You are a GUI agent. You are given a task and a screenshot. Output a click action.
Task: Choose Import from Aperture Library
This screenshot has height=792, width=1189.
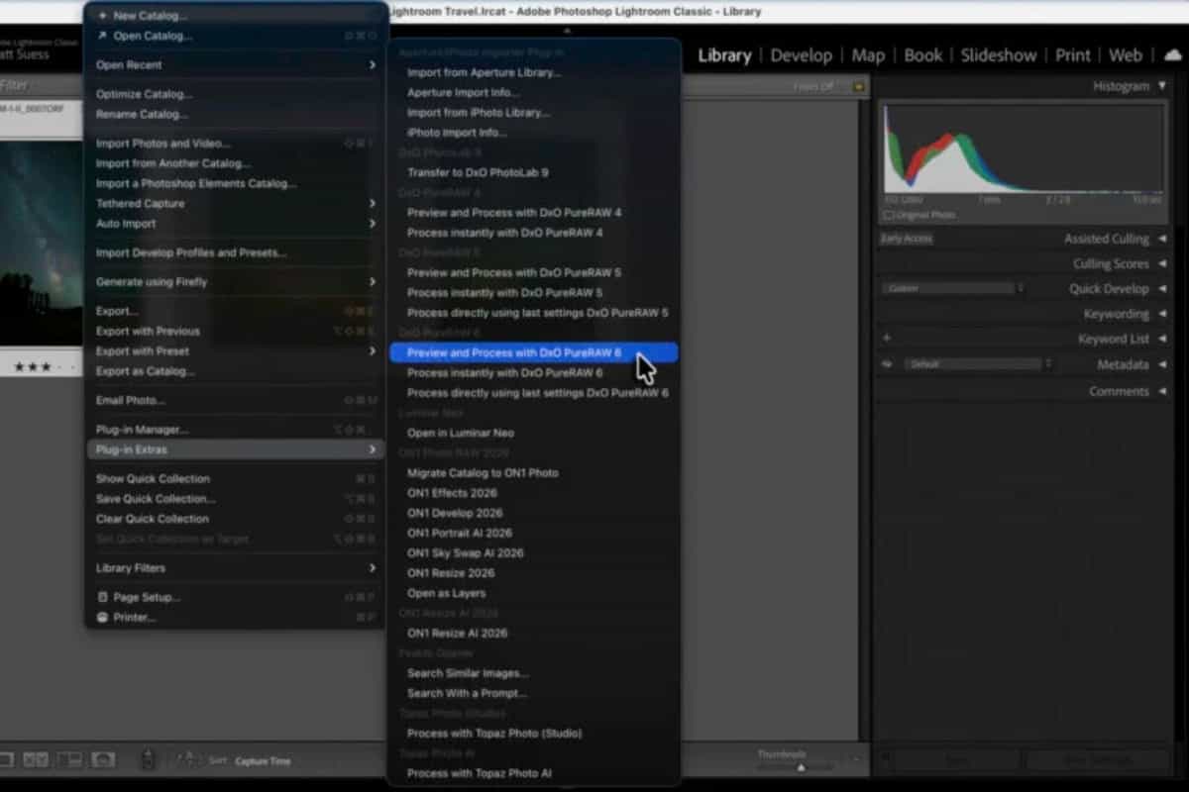pyautogui.click(x=534, y=72)
